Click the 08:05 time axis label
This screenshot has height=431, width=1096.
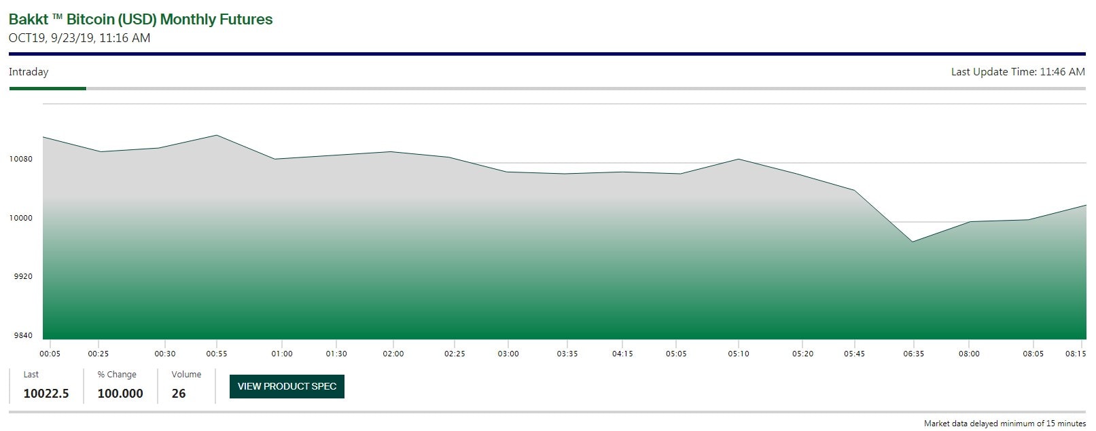pyautogui.click(x=1033, y=354)
